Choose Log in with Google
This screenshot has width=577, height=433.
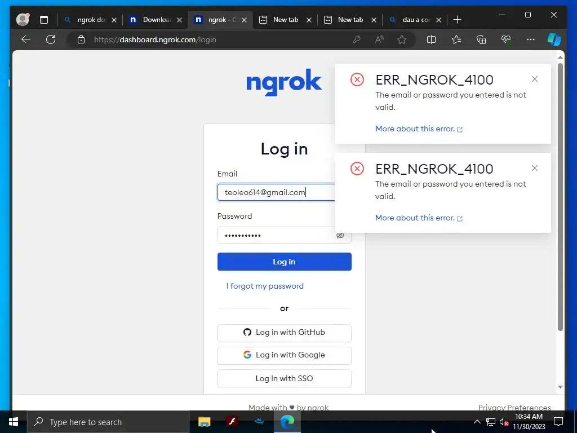point(284,355)
